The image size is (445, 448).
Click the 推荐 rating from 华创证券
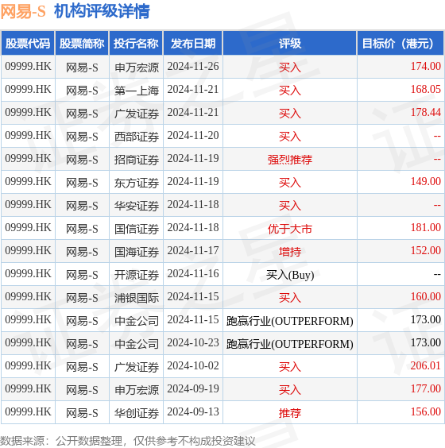tap(290, 413)
